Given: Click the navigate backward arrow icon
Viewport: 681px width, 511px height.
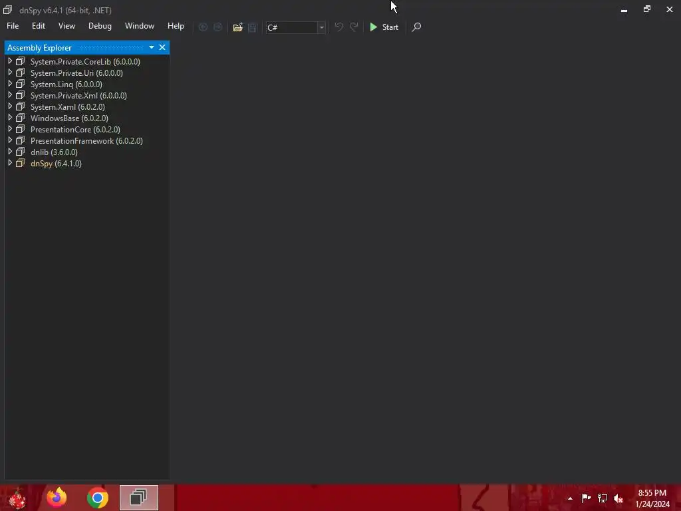Looking at the screenshot, I should pyautogui.click(x=203, y=27).
